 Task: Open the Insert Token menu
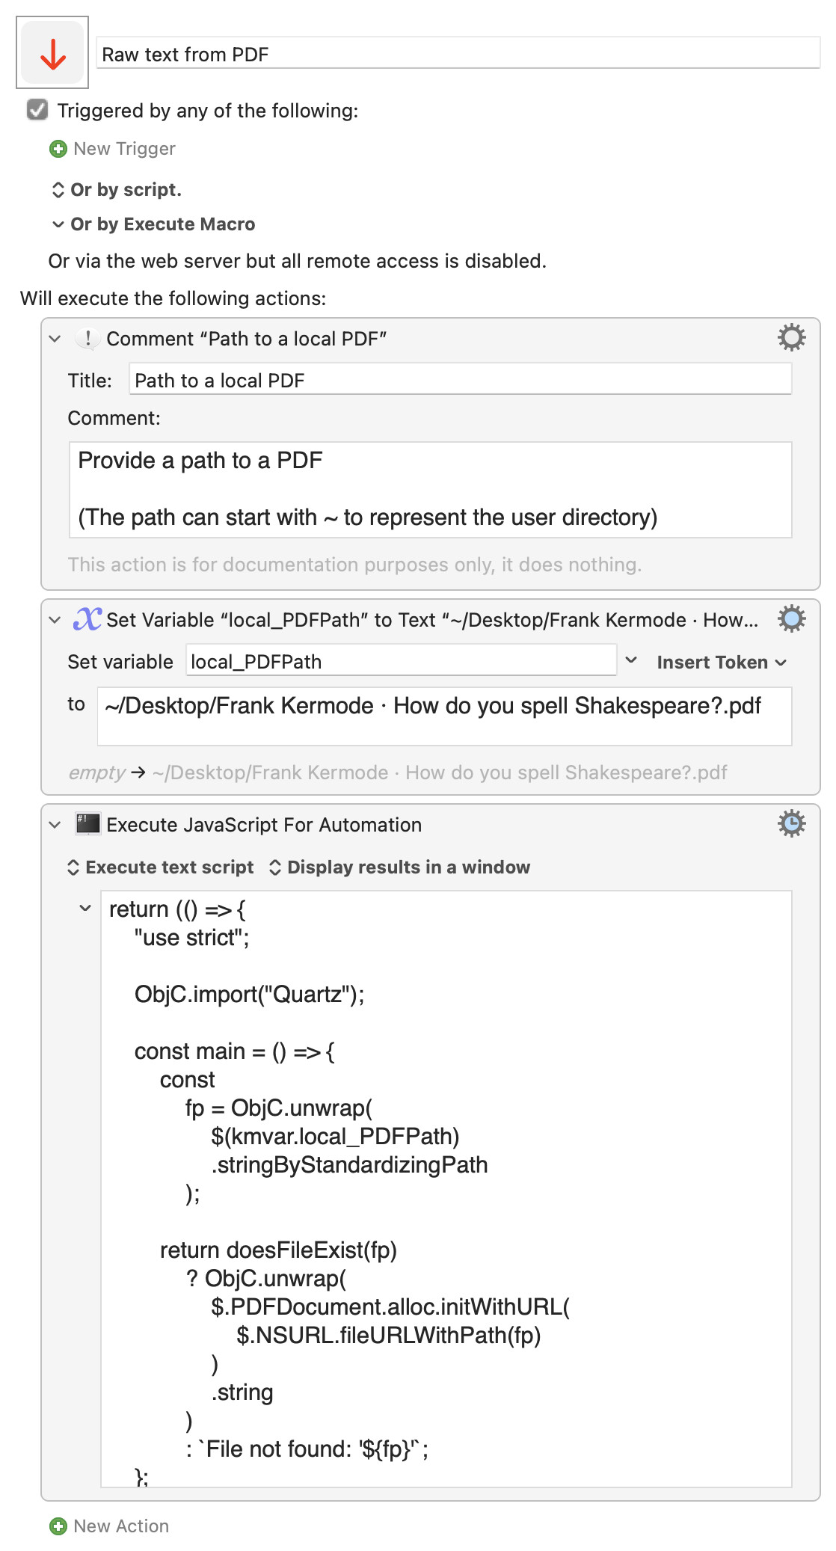point(722,663)
